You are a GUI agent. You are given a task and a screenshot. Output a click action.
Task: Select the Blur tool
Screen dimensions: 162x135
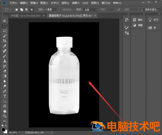point(4,81)
